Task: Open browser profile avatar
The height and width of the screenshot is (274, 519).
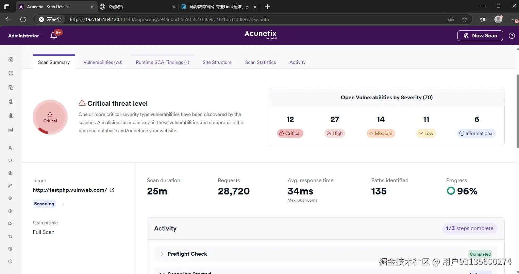Action: [498, 19]
